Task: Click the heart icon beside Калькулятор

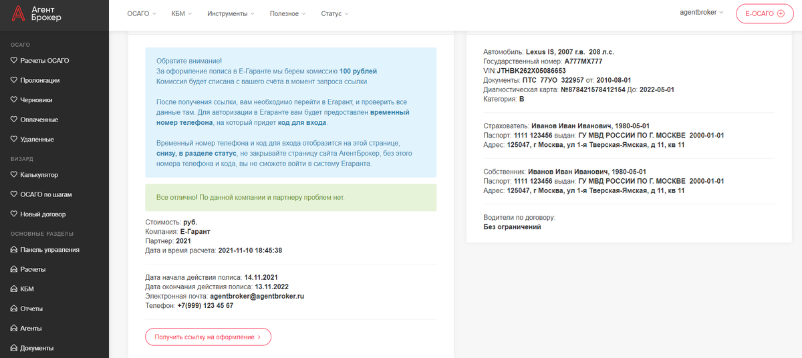Action: [x=14, y=175]
